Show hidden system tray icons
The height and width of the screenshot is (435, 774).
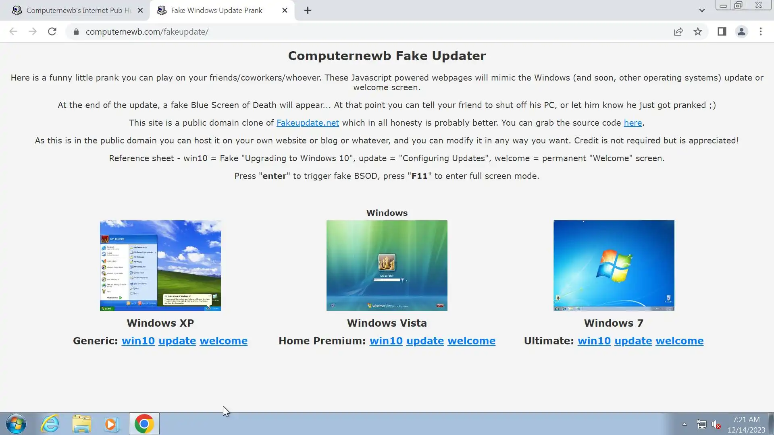point(685,424)
